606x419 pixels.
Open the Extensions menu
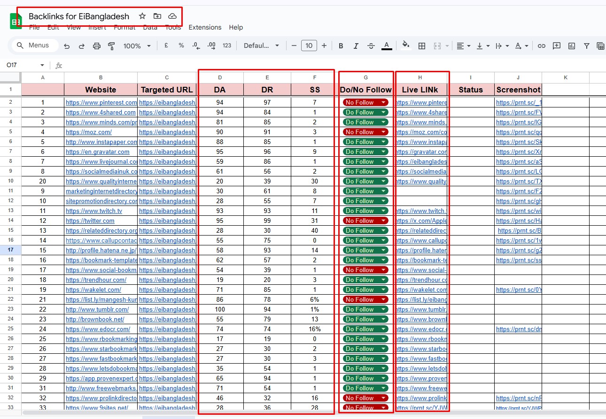coord(205,27)
